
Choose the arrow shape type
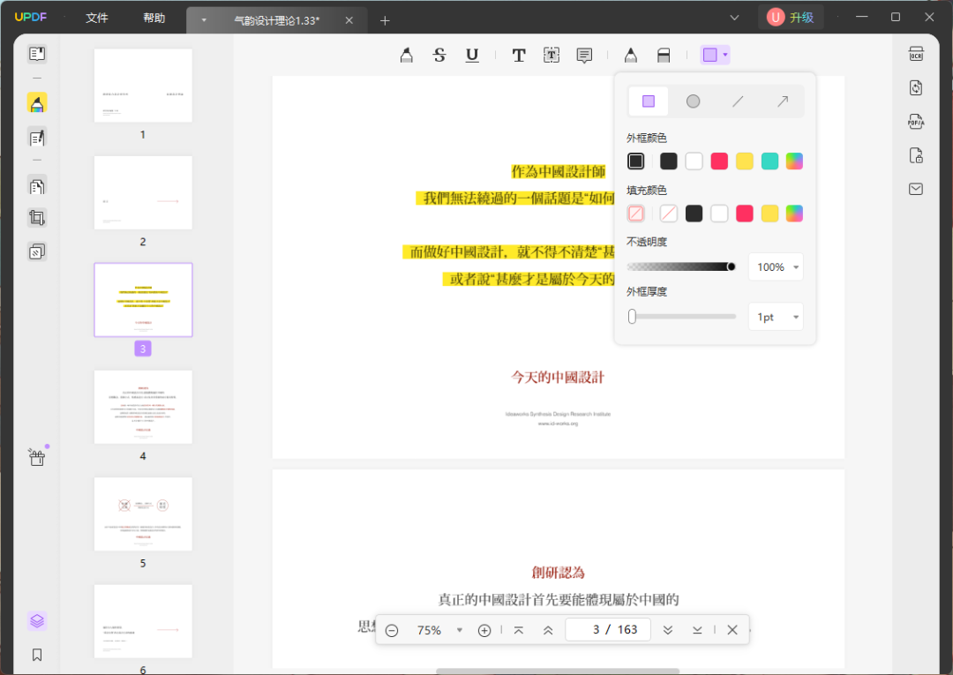[x=782, y=101]
